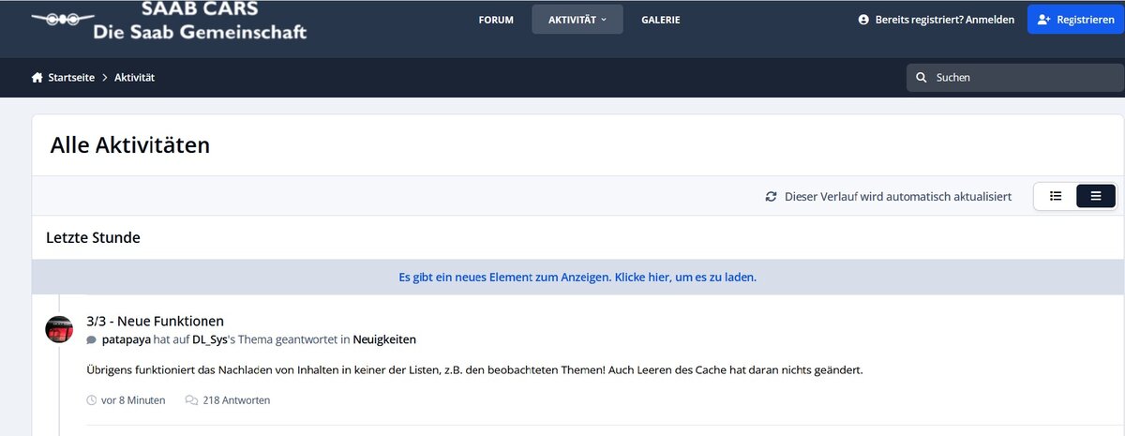Open the Galerie menu item
The image size is (1125, 436).
pyautogui.click(x=661, y=20)
